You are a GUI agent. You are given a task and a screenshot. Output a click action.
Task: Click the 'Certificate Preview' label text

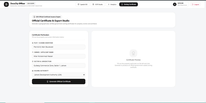(133, 60)
